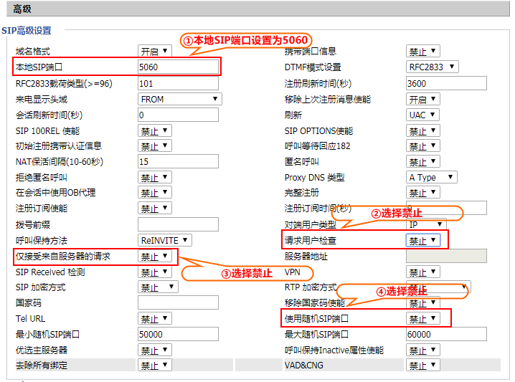Open the 请求用户检查 dropdown
The width and height of the screenshot is (515, 382).
[x=423, y=241]
